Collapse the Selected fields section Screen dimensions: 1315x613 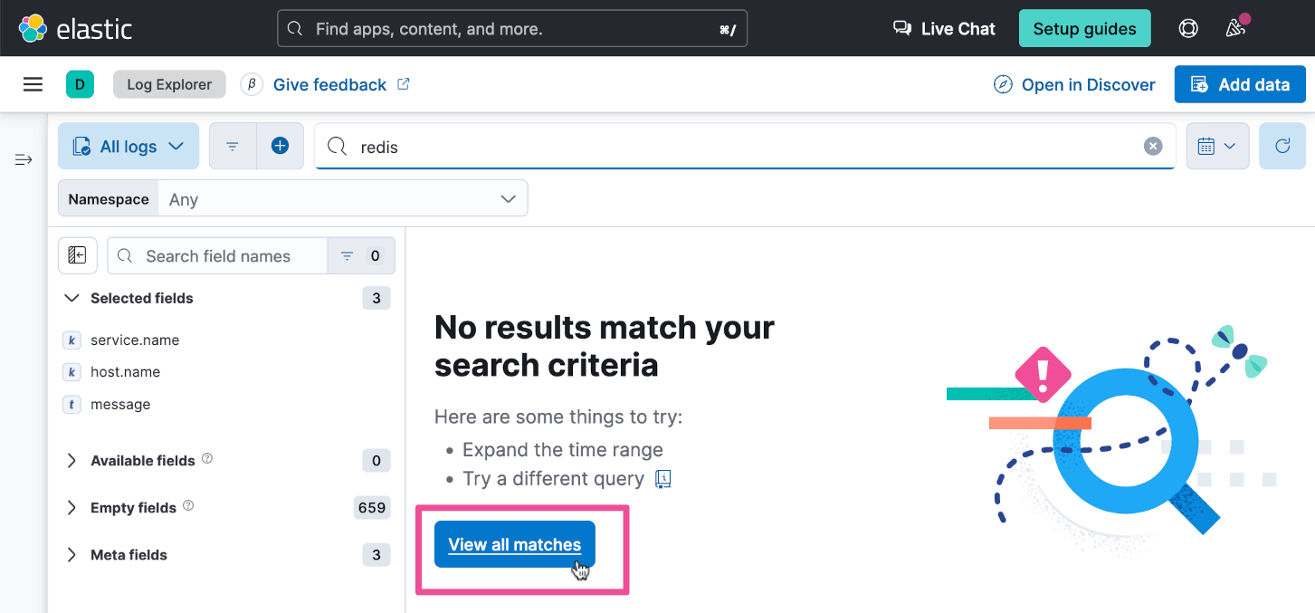click(x=71, y=298)
